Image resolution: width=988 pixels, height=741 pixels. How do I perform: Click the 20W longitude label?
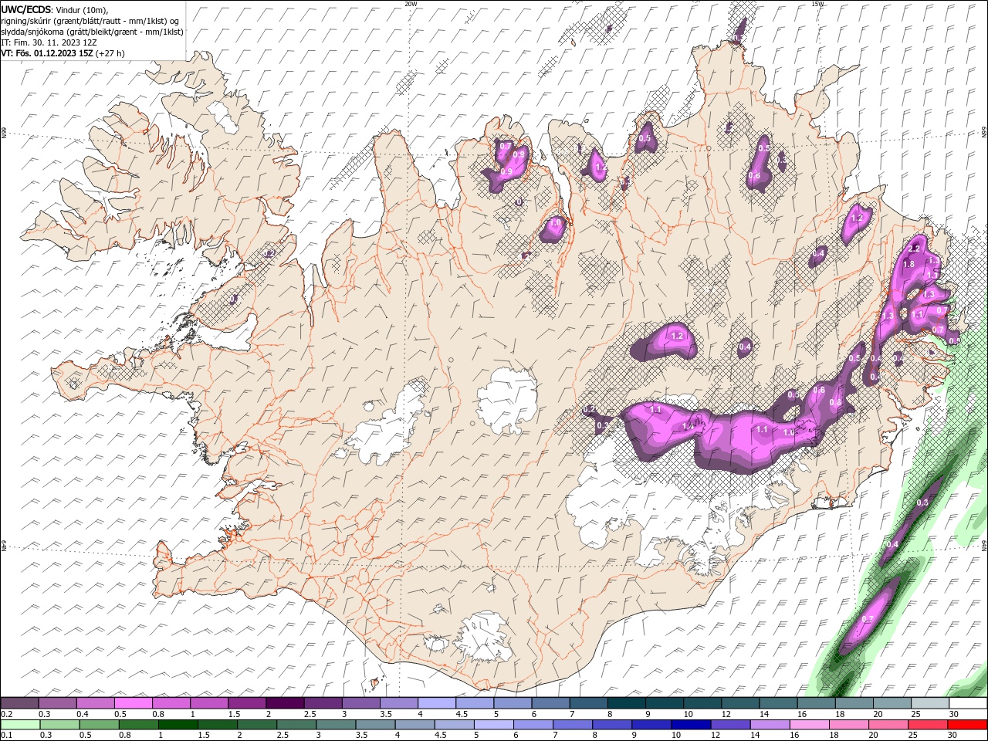click(x=411, y=4)
